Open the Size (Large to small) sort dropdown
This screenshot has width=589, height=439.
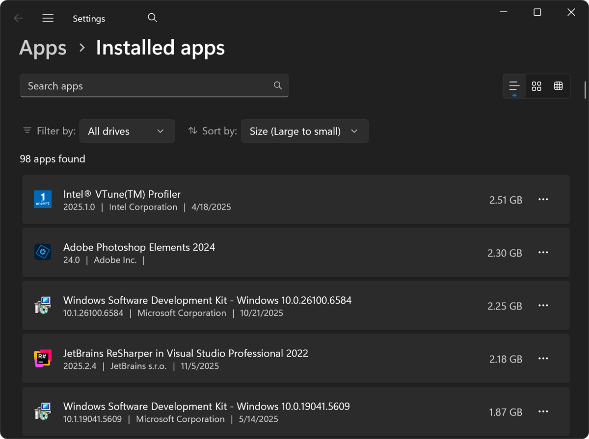pyautogui.click(x=305, y=131)
